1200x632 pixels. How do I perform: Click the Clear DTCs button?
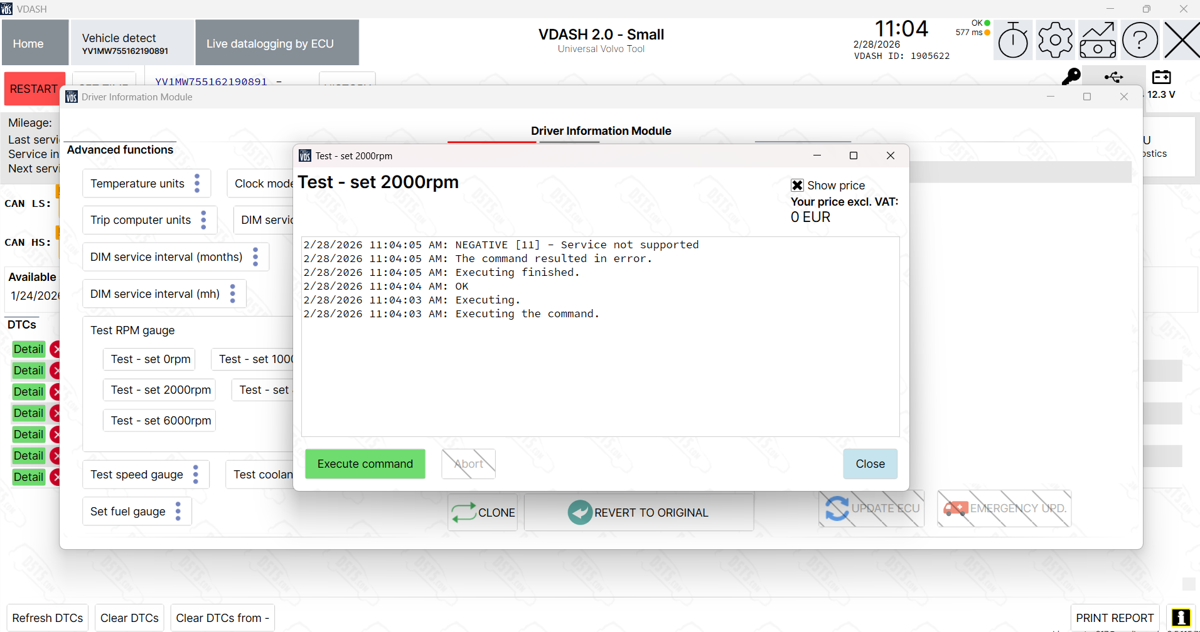point(129,618)
